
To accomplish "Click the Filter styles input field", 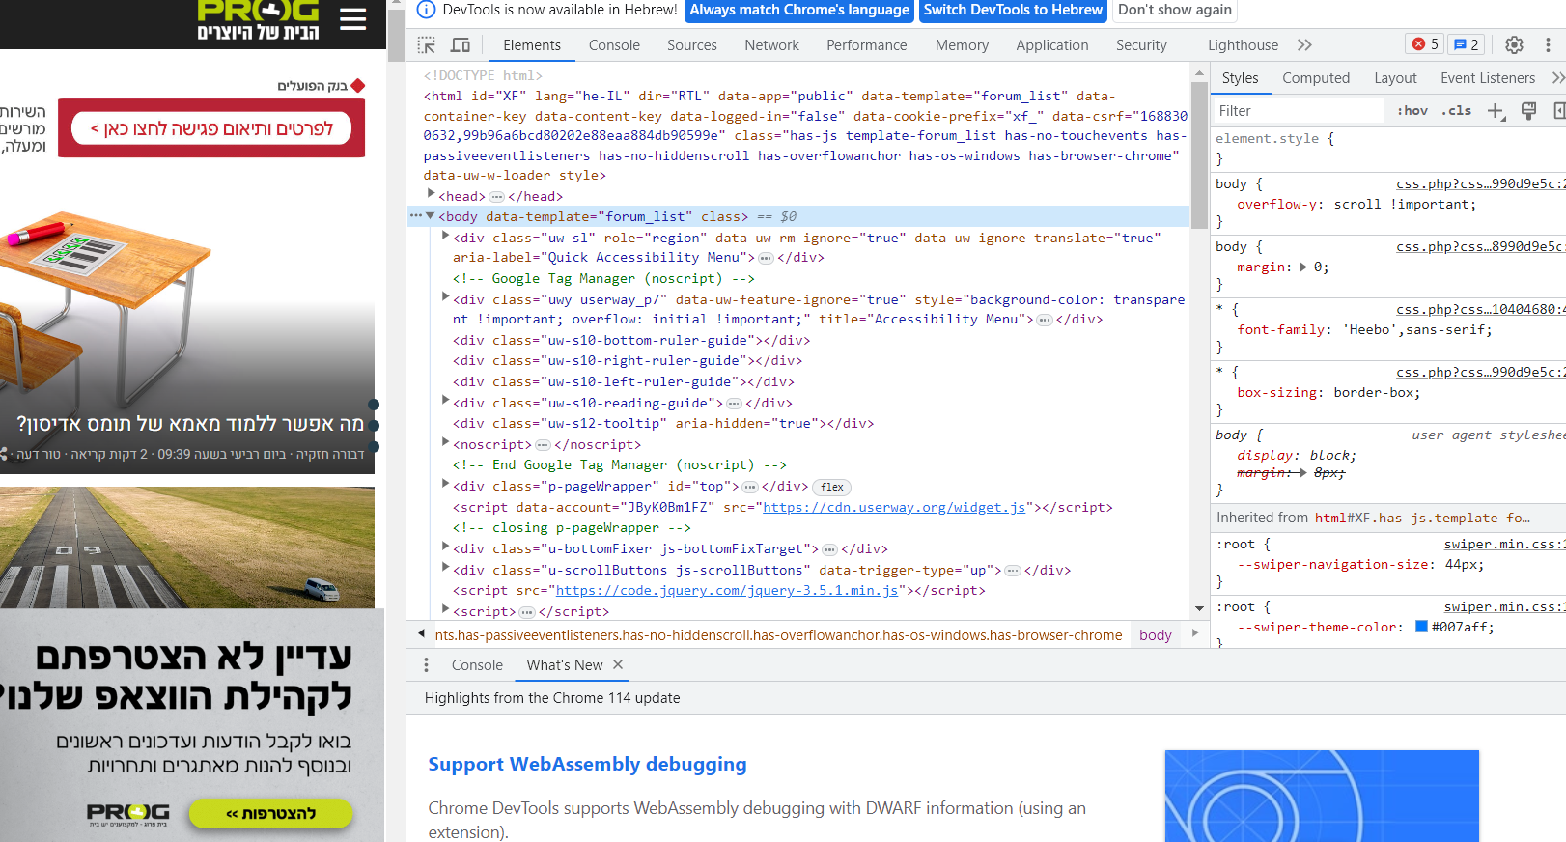I will 1299,111.
